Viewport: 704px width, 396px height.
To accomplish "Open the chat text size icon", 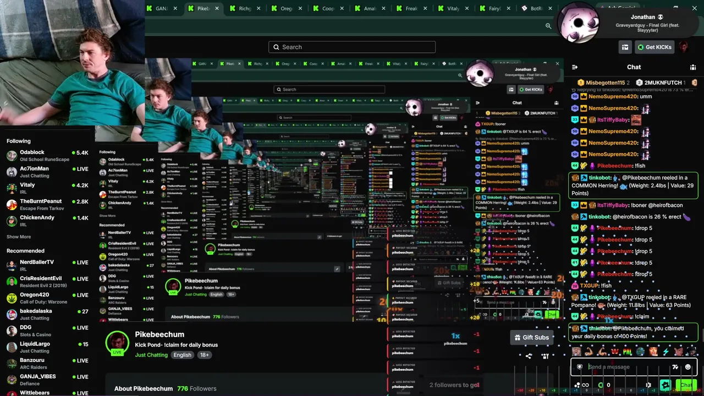I will 675,367.
